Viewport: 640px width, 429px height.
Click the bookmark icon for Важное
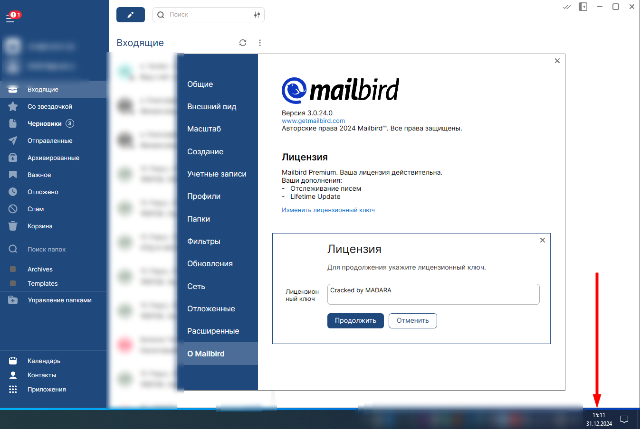13,175
